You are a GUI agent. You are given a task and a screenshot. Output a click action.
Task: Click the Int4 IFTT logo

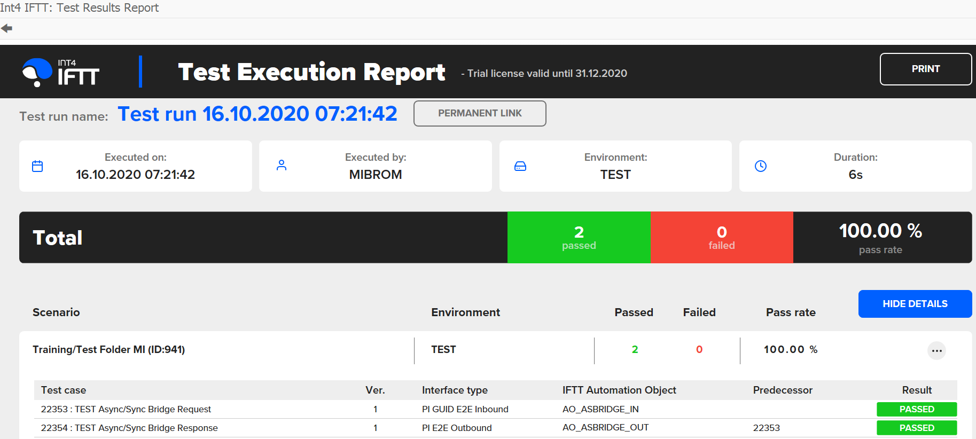tap(61, 73)
